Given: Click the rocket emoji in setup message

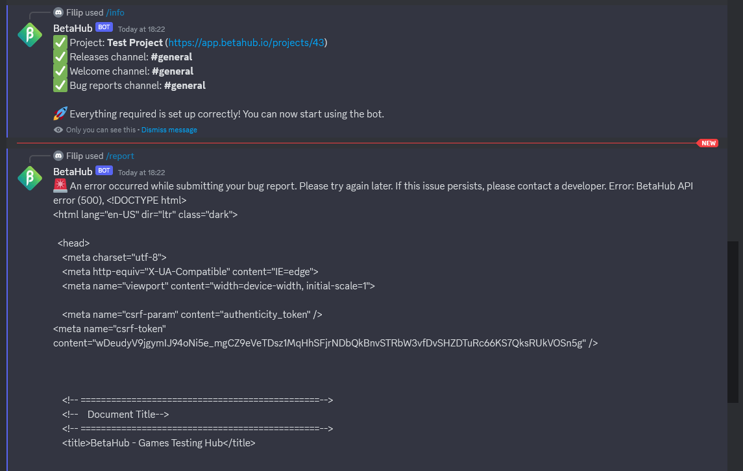Looking at the screenshot, I should (x=60, y=114).
